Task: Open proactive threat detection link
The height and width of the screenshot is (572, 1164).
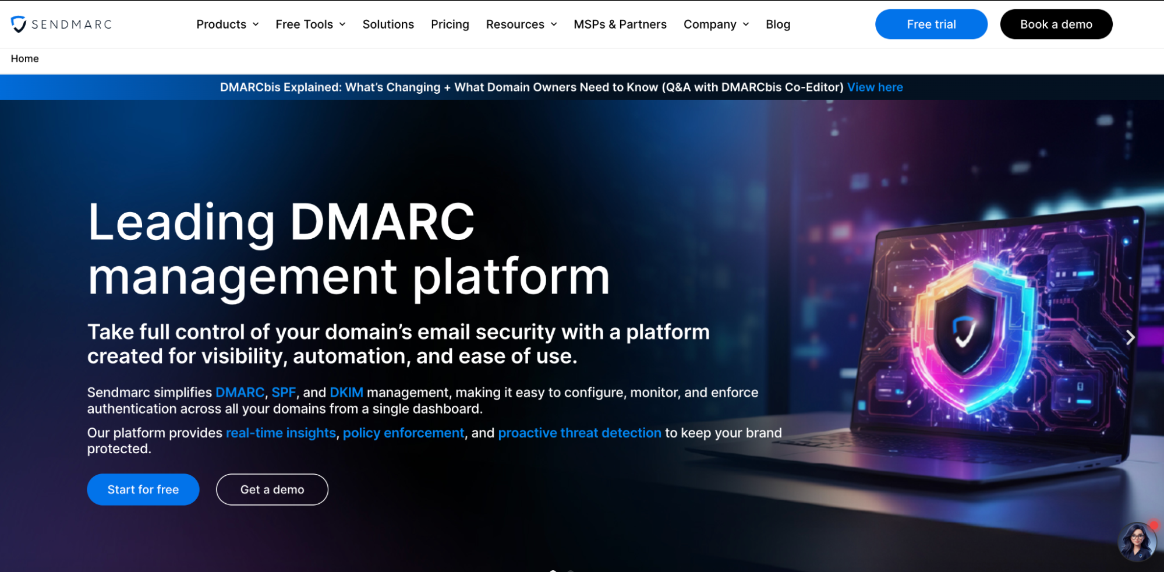Action: 579,433
